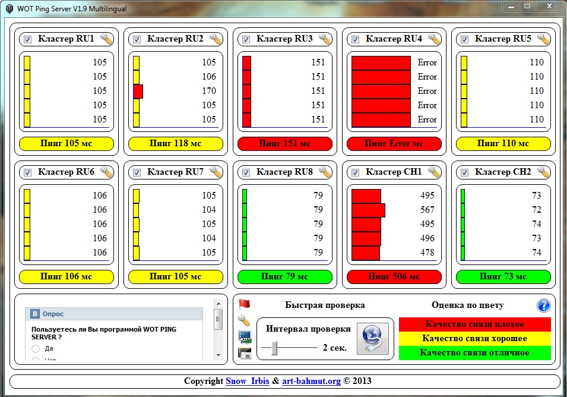Screen dimensions: 567x397
Task: Uncheck the Кластер RU1 checkbox
Action: pos(27,39)
